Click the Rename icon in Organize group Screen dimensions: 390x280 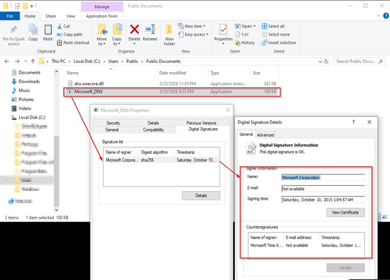[150, 30]
